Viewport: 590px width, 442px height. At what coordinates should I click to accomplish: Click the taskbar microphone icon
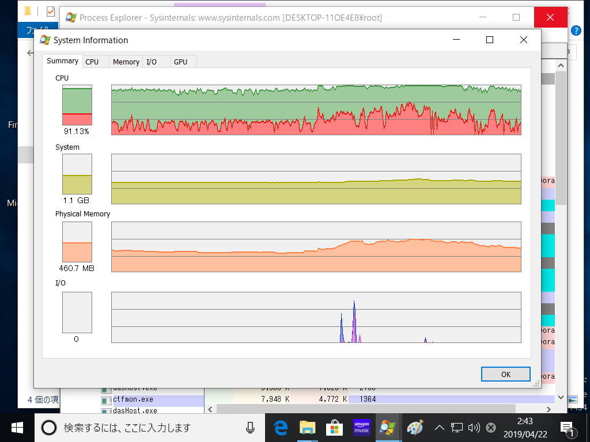point(250,428)
